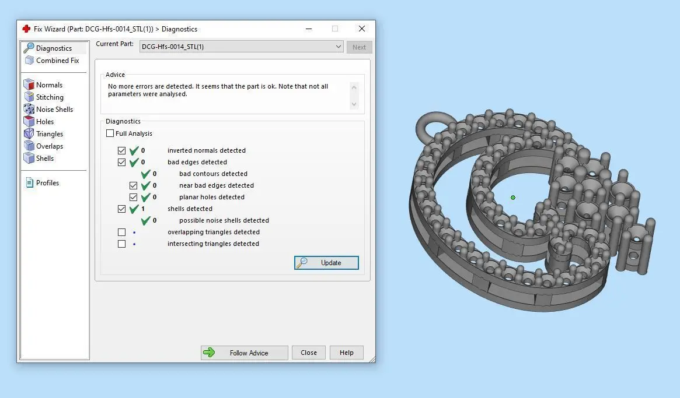
Task: Uncheck near bad edges detected checkbox
Action: (x=134, y=186)
